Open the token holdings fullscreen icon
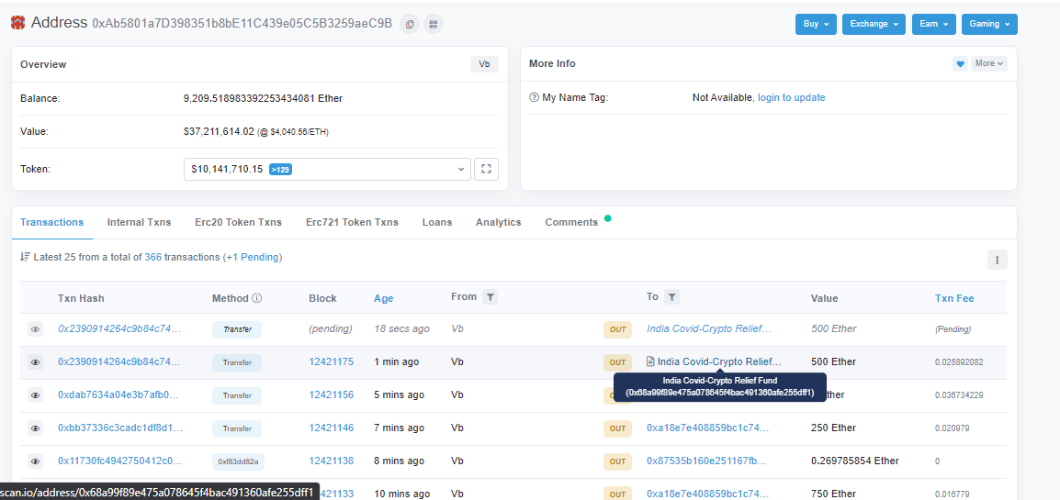The width and height of the screenshot is (1060, 500). coord(485,170)
